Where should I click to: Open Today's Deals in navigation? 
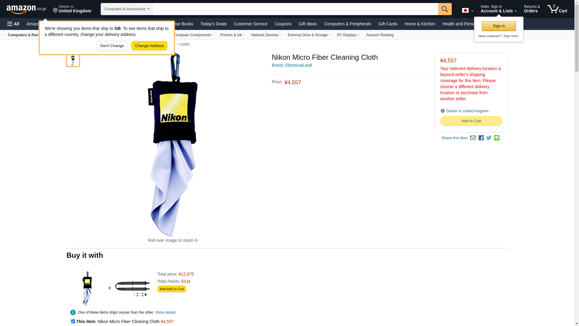click(214, 24)
